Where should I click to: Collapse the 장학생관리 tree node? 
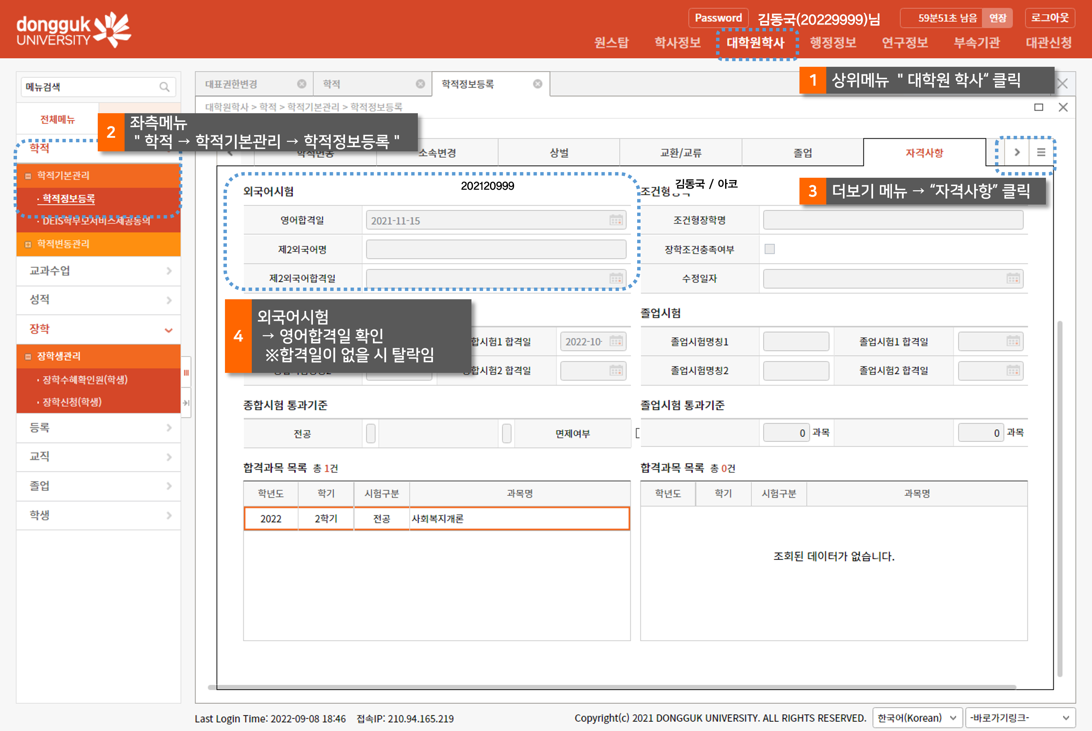[28, 357]
